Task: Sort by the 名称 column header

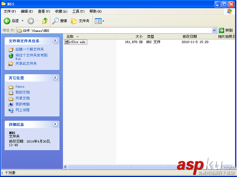Action: coord(89,36)
